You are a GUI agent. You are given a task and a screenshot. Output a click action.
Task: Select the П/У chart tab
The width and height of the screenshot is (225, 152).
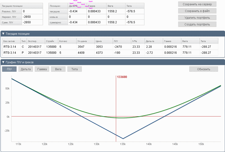coord(9,69)
